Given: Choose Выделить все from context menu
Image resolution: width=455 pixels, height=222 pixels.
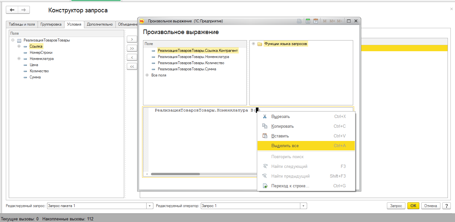Looking at the screenshot, I should [x=306, y=146].
